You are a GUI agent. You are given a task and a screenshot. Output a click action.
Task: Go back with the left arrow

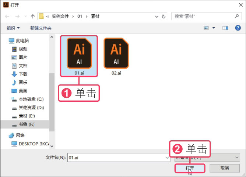(7, 16)
